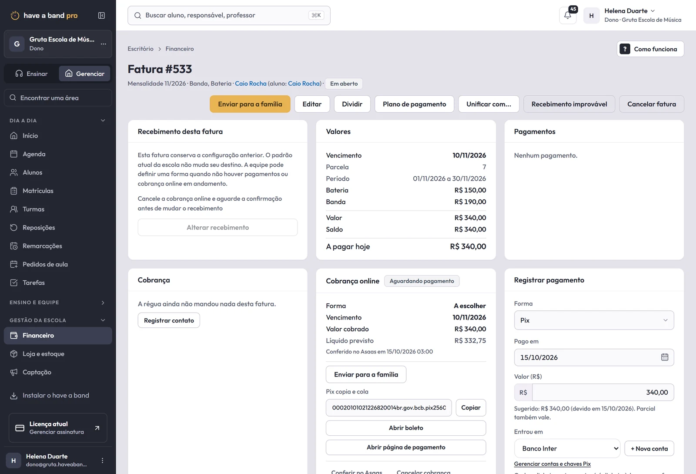This screenshot has width=696, height=474.
Task: Open Matrículas section
Action: (58, 191)
